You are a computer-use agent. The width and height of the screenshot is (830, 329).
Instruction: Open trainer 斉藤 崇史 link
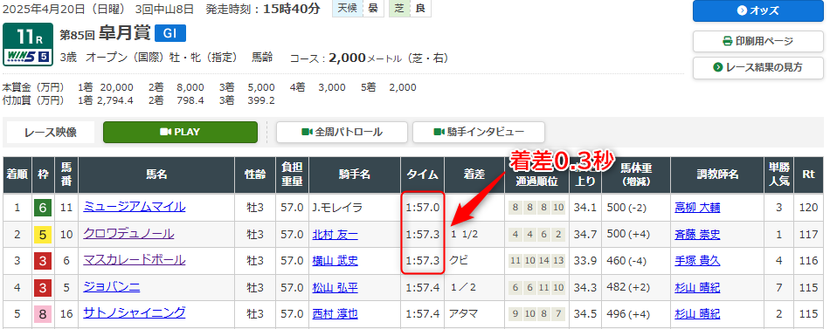(x=697, y=235)
